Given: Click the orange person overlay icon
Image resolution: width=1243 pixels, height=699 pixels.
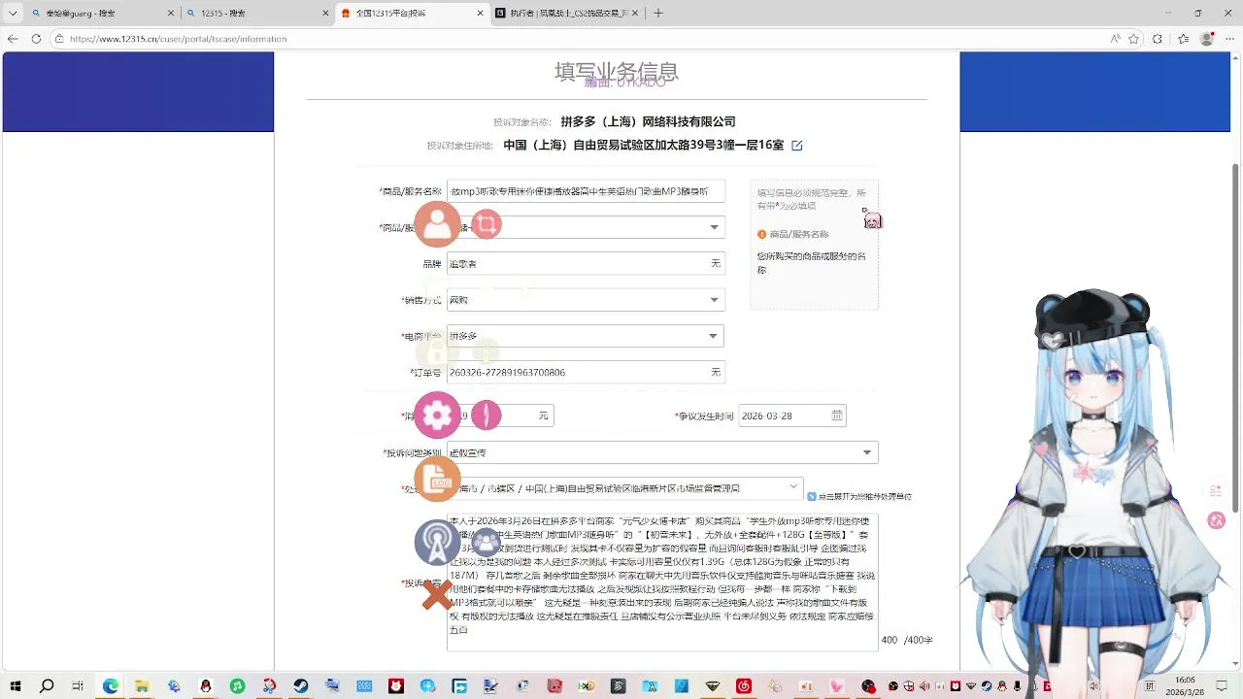Looking at the screenshot, I should [x=437, y=224].
